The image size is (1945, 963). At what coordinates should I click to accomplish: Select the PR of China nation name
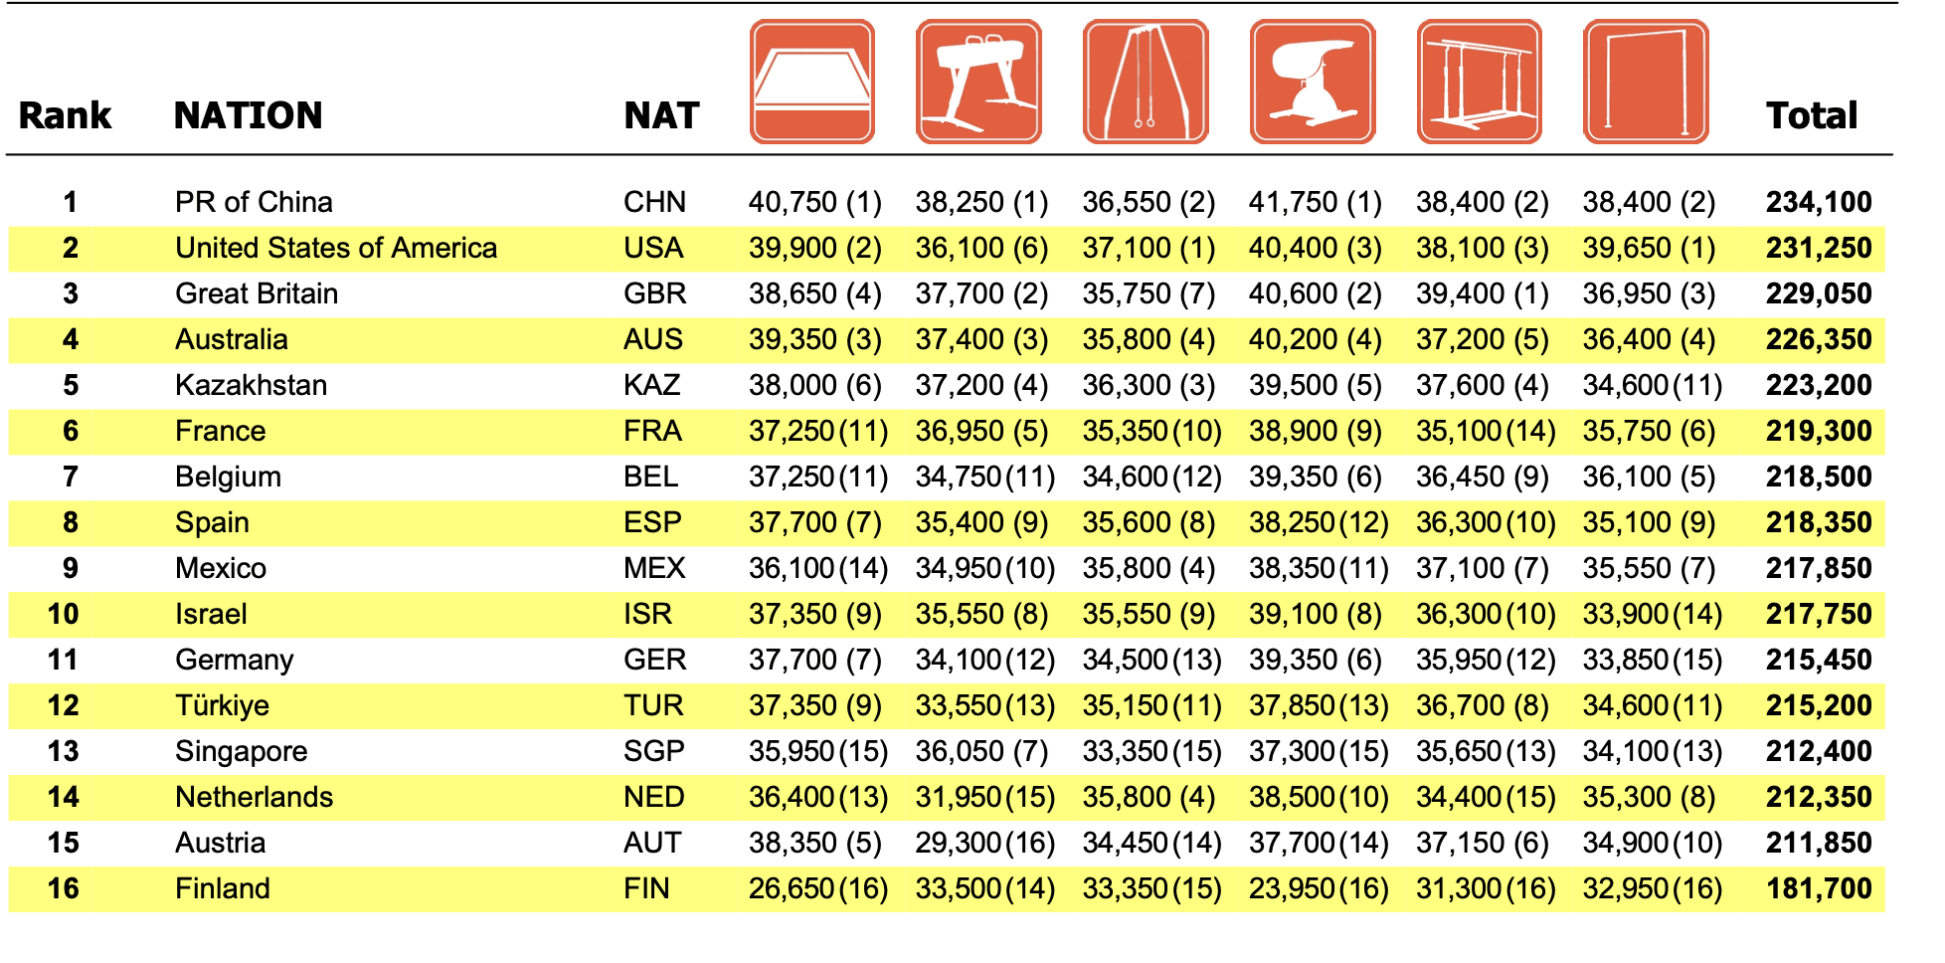[x=254, y=202]
